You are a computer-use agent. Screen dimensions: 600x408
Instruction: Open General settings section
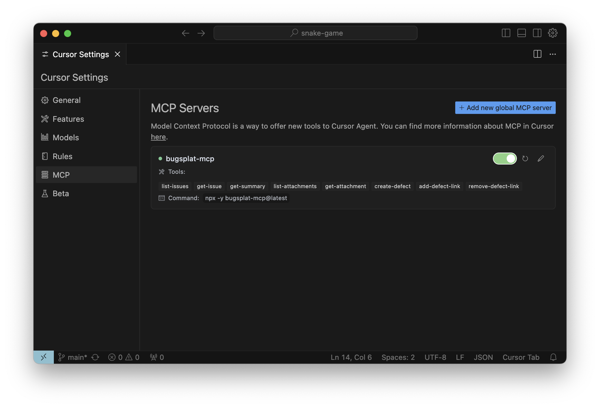click(66, 100)
